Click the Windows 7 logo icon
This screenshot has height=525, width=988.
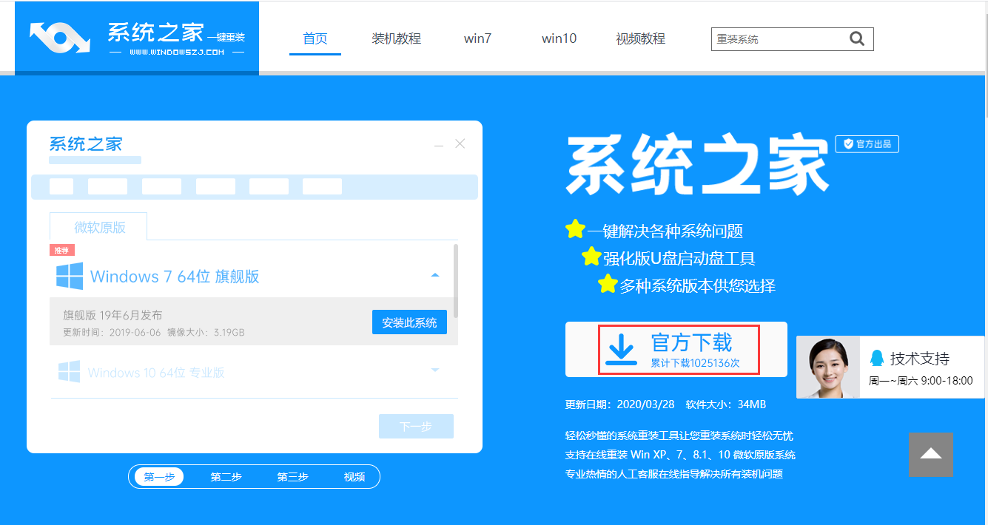pyautogui.click(x=70, y=276)
